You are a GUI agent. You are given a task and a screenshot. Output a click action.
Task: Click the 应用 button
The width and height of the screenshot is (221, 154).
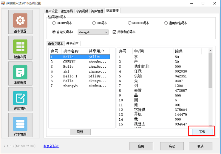(141, 146)
